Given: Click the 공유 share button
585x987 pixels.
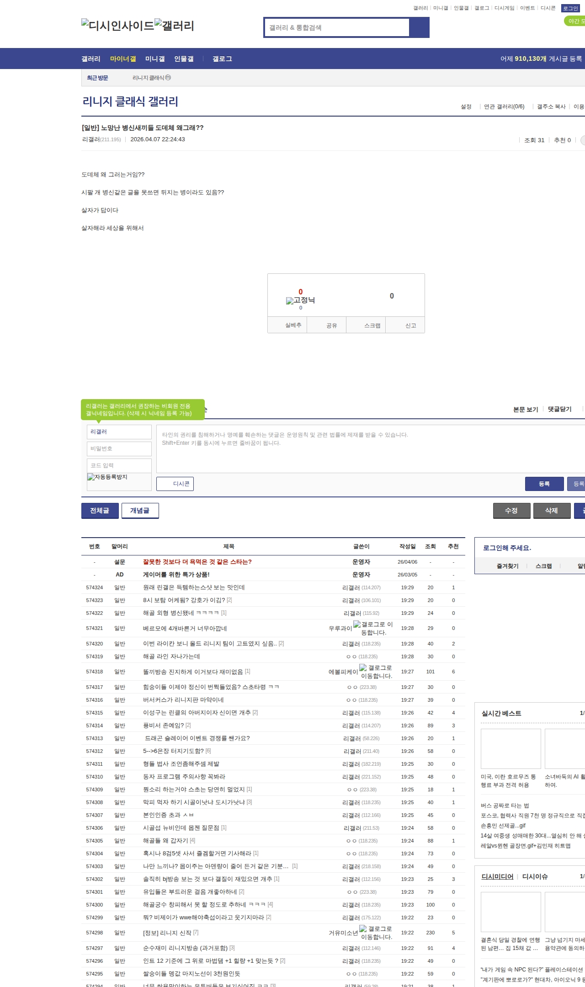Looking at the screenshot, I should [x=327, y=325].
